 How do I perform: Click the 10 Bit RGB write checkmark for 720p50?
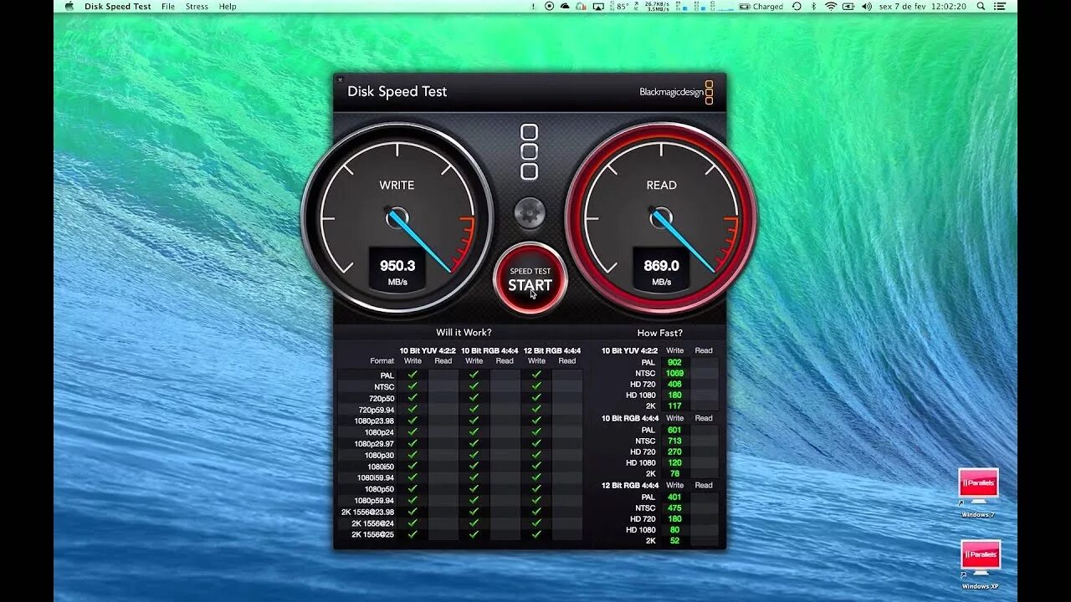[x=474, y=399]
